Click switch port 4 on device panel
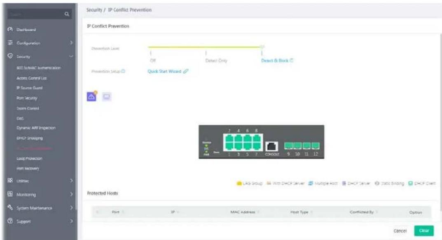This screenshot has width=442, height=240. [x=238, y=138]
